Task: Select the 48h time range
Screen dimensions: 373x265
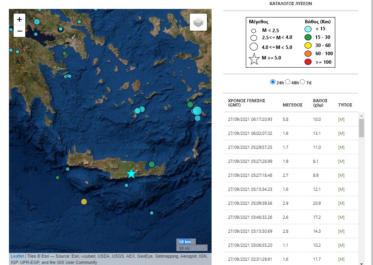Action: coord(288,82)
